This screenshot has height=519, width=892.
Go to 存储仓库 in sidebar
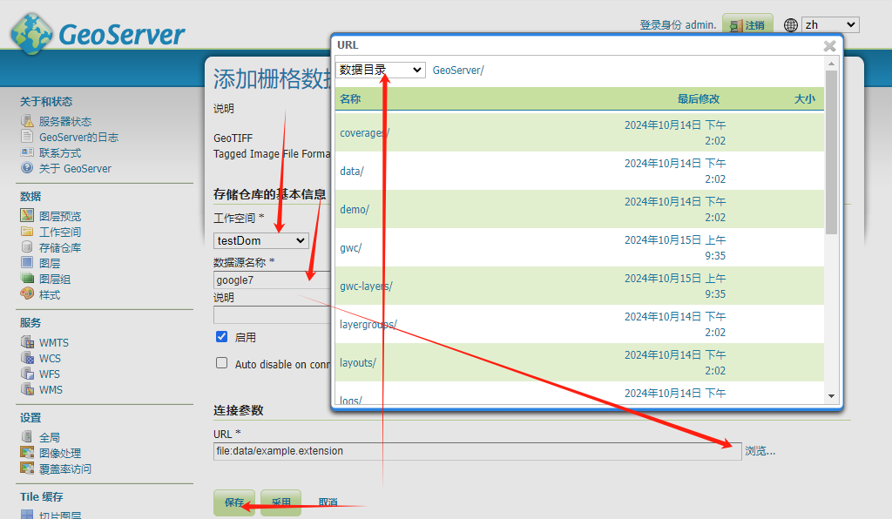point(60,248)
